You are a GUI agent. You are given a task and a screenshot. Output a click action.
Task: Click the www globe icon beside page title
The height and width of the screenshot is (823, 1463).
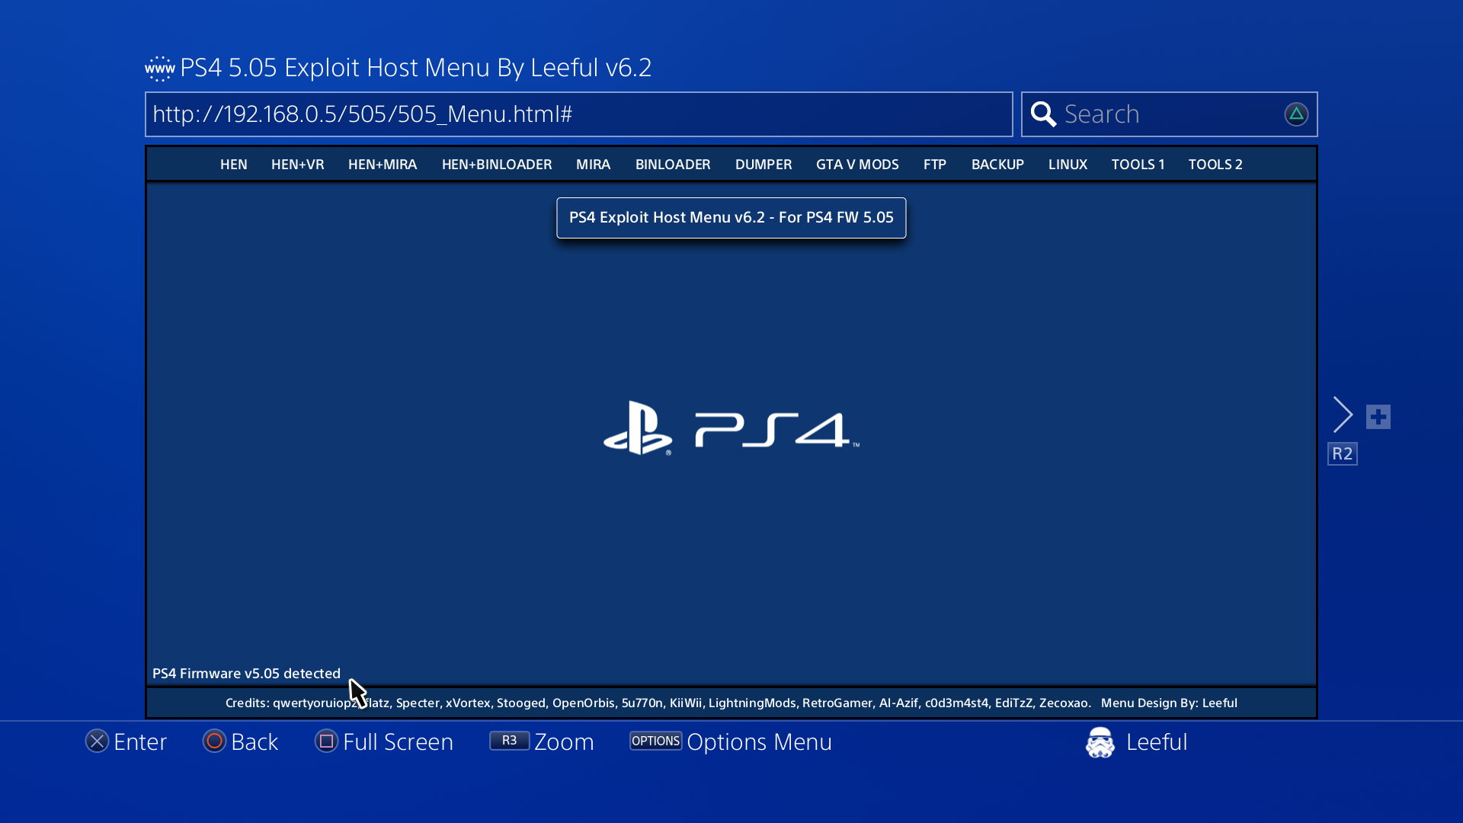tap(160, 69)
